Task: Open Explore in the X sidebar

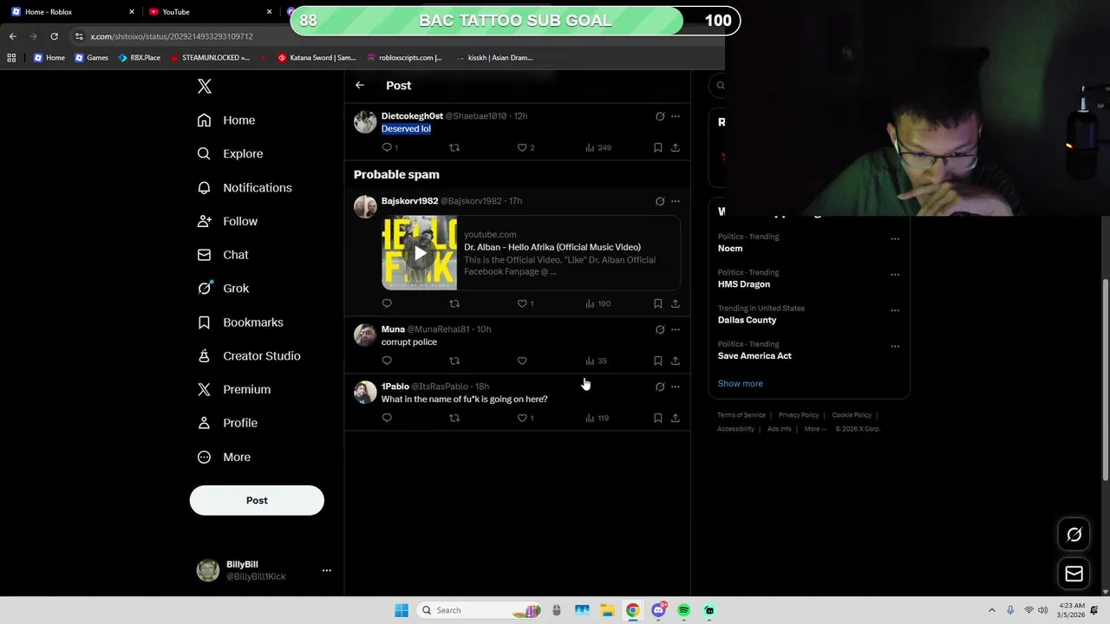Action: 230,153
